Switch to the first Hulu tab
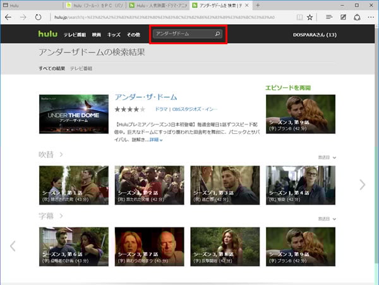The image size is (379, 285). 32,5
